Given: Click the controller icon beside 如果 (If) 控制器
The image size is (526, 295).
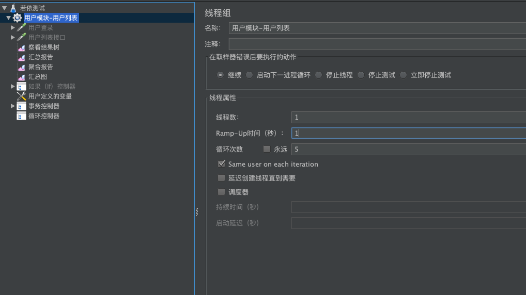Looking at the screenshot, I should (x=21, y=87).
